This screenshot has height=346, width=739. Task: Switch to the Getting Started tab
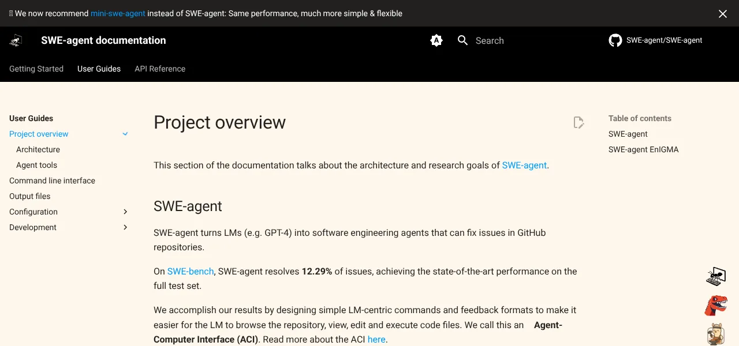tap(36, 69)
